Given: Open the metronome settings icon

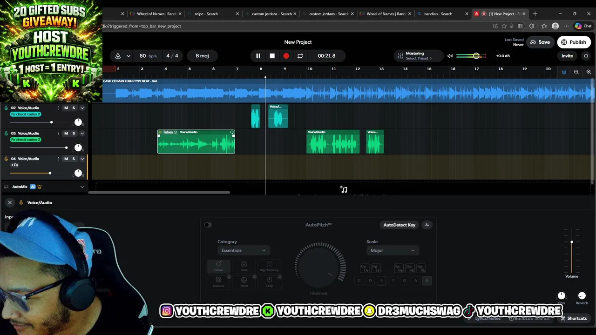Looking at the screenshot, I should coord(118,56).
